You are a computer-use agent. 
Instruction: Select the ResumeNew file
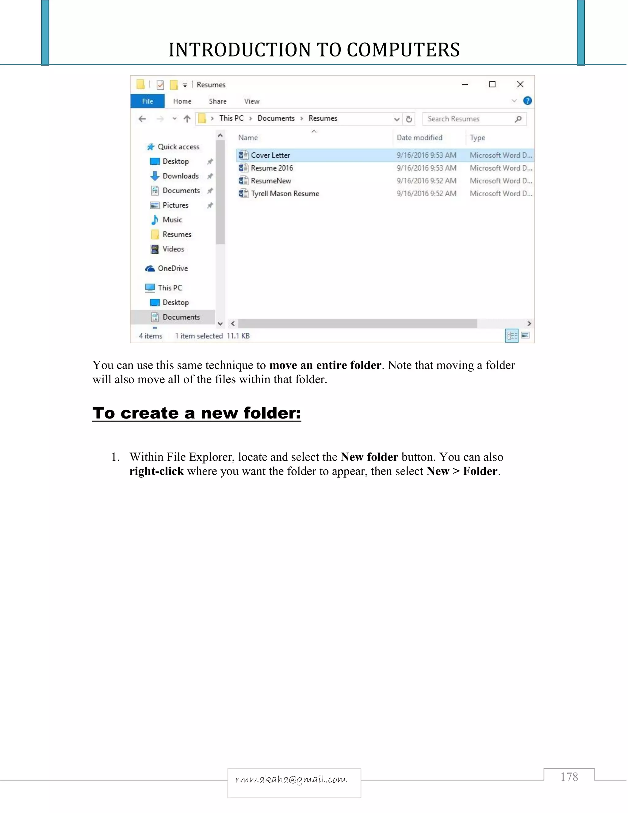385,180
